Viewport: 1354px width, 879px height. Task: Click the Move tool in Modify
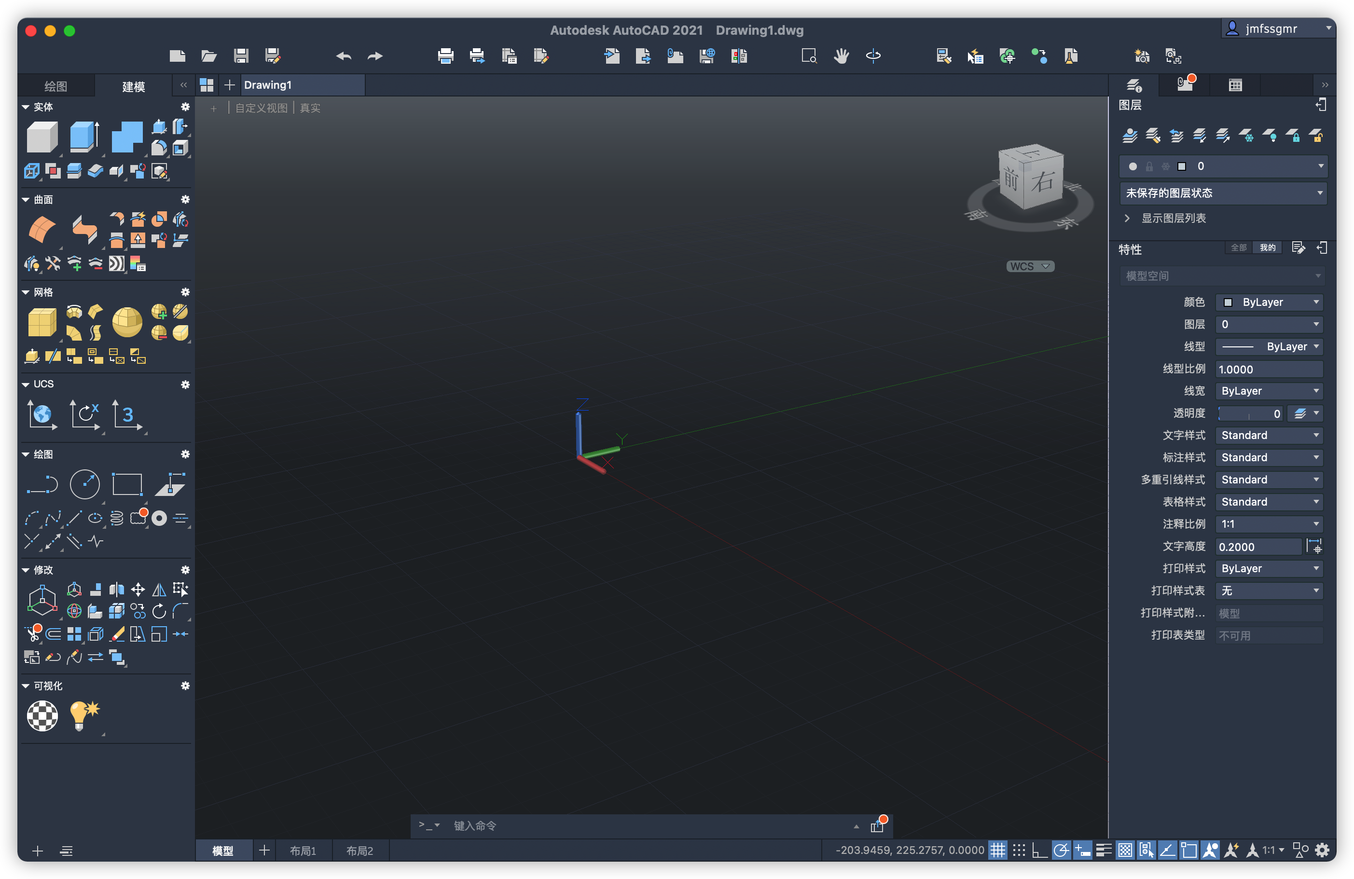pyautogui.click(x=138, y=590)
